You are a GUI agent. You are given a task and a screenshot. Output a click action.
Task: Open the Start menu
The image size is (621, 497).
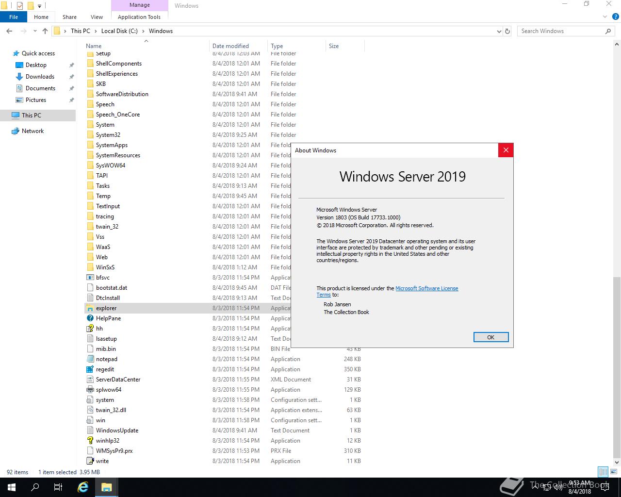click(12, 487)
